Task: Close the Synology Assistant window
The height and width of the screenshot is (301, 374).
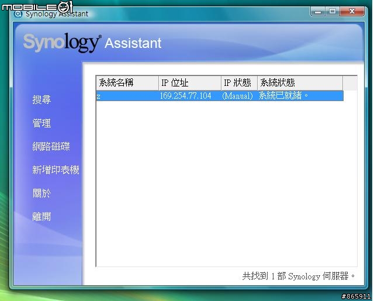Action: [x=352, y=12]
